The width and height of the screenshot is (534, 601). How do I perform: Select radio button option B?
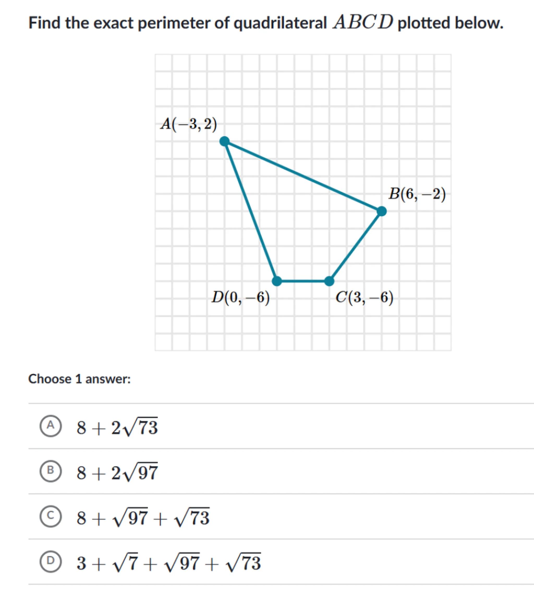[51, 471]
